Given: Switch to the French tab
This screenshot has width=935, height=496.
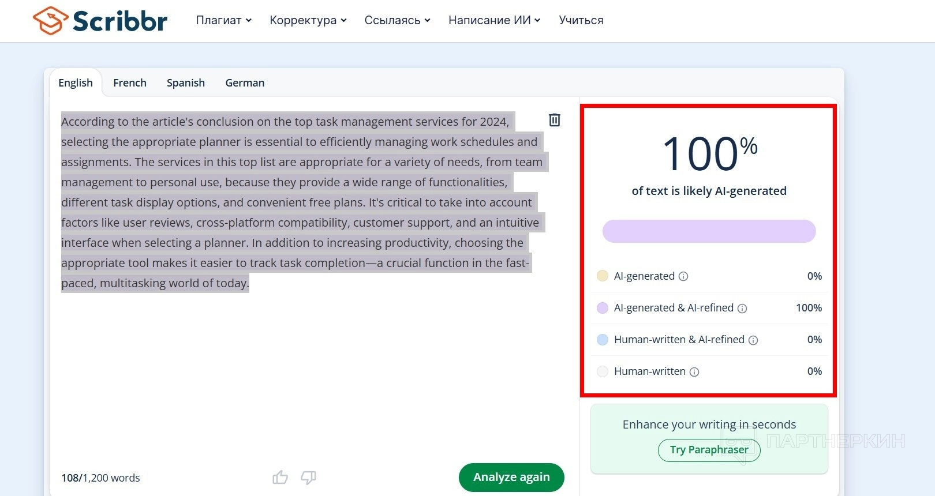Looking at the screenshot, I should 130,83.
